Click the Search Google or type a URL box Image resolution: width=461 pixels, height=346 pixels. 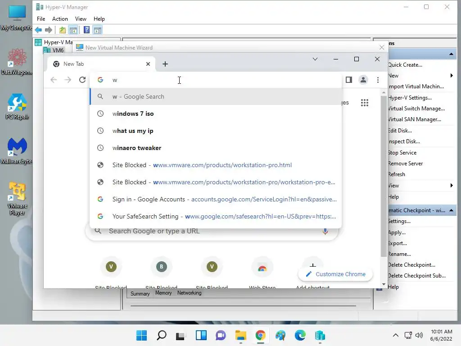click(x=212, y=231)
